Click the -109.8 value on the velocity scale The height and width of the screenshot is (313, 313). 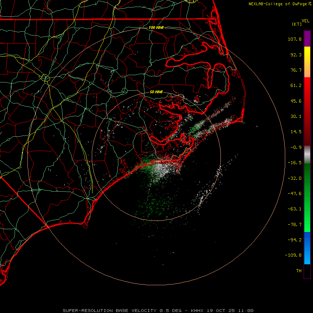pos(293,255)
